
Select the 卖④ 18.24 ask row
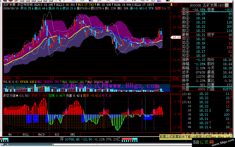point(207,18)
